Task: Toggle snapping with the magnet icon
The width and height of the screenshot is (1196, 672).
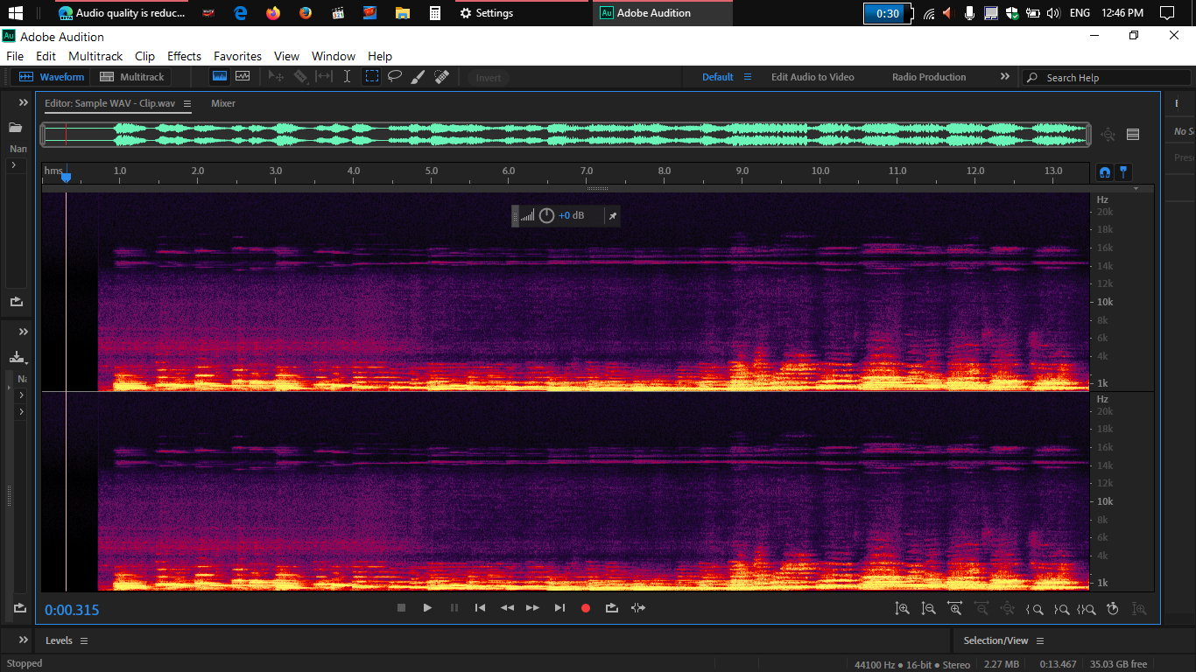Action: 1105,172
